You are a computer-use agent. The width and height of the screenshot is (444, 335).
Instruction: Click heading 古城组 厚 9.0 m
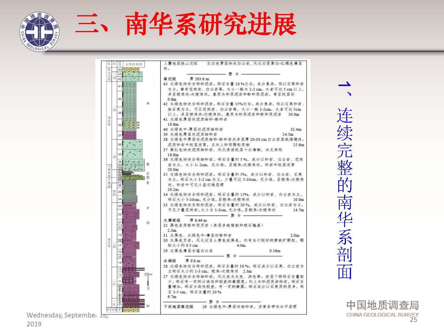click(x=182, y=261)
